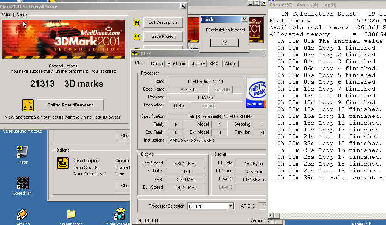Screen dimensions: 386x225
Task: Click the Game Detail Level Low value
Action: point(120,174)
